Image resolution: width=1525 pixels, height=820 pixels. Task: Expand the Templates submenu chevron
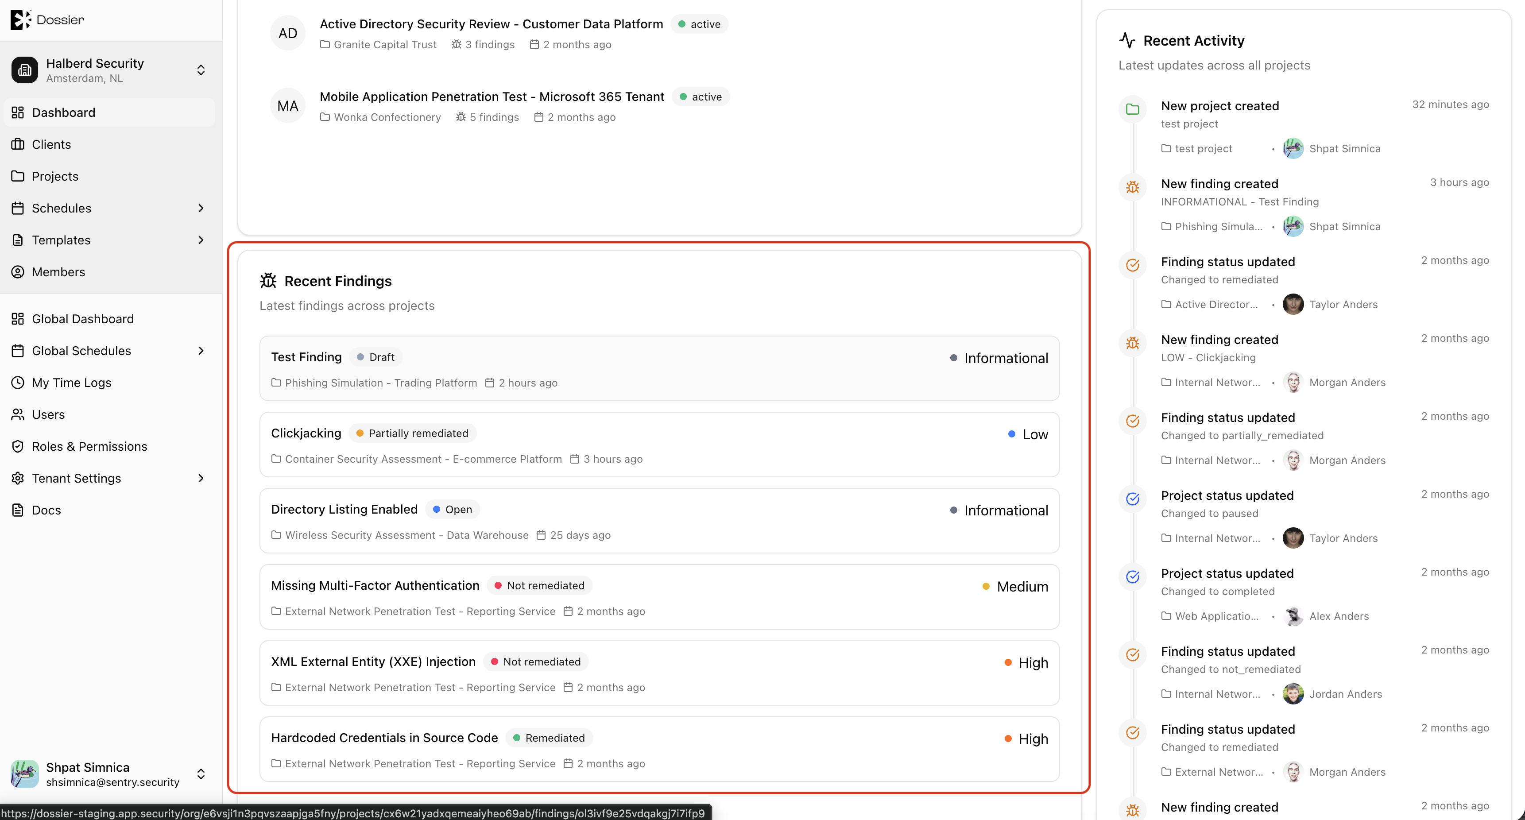tap(201, 240)
